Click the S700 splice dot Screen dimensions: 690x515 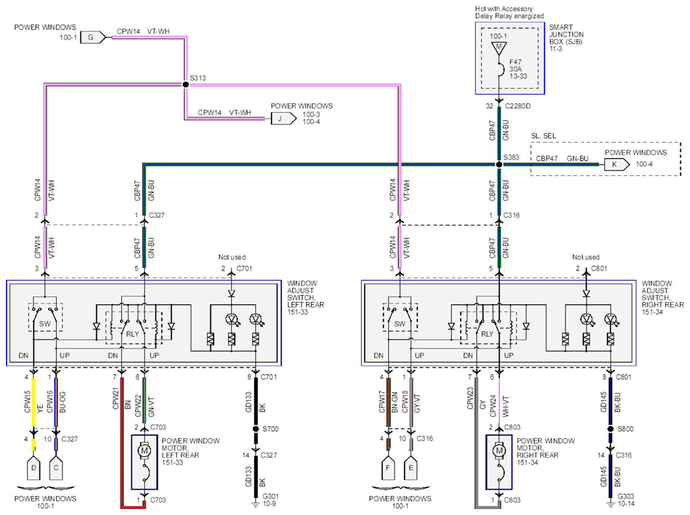256,429
